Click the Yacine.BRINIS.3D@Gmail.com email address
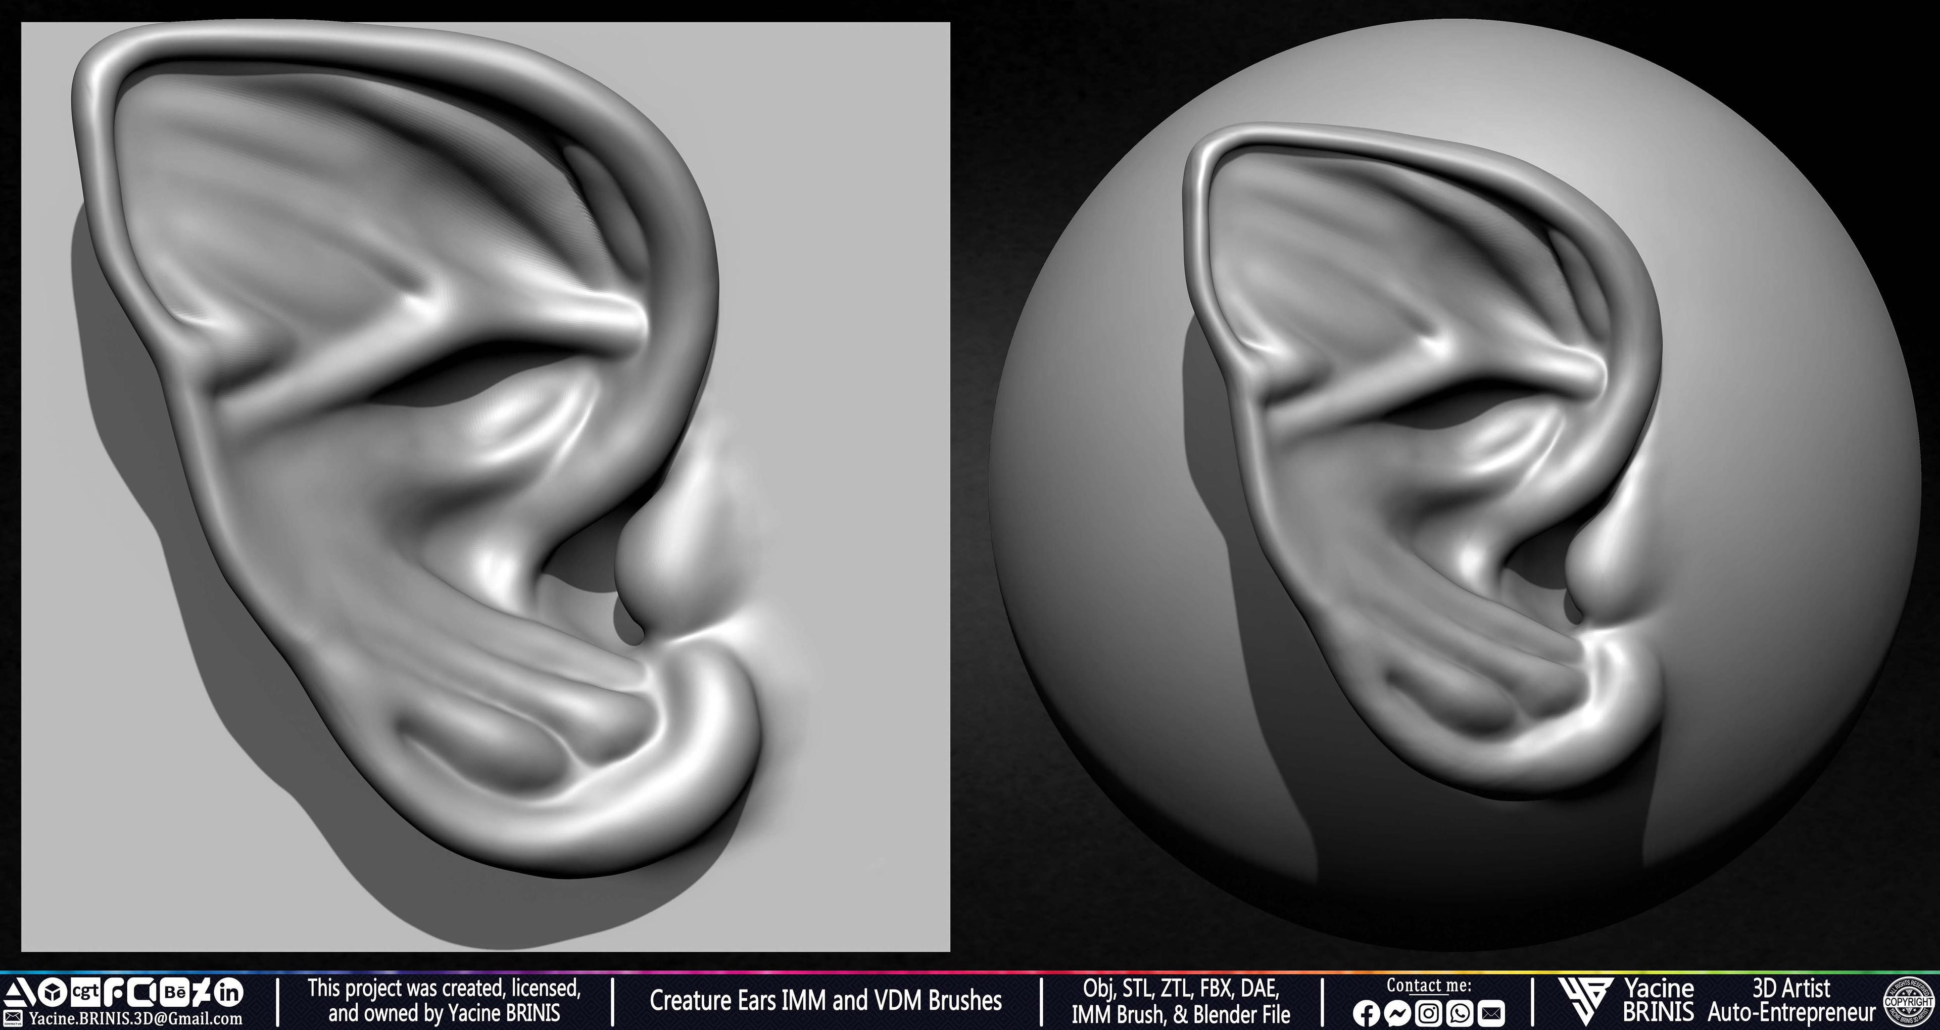1940x1030 pixels. [x=135, y=1019]
